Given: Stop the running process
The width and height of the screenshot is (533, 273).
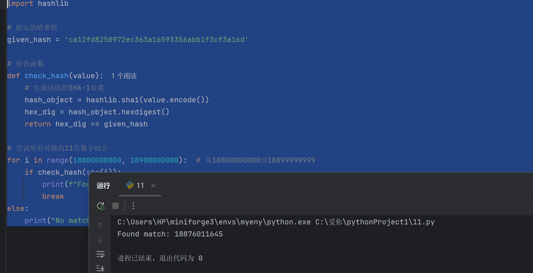Looking at the screenshot, I should (115, 206).
